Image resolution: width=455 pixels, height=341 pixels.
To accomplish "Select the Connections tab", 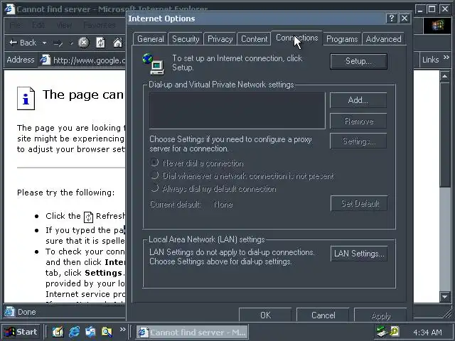I will coord(296,38).
